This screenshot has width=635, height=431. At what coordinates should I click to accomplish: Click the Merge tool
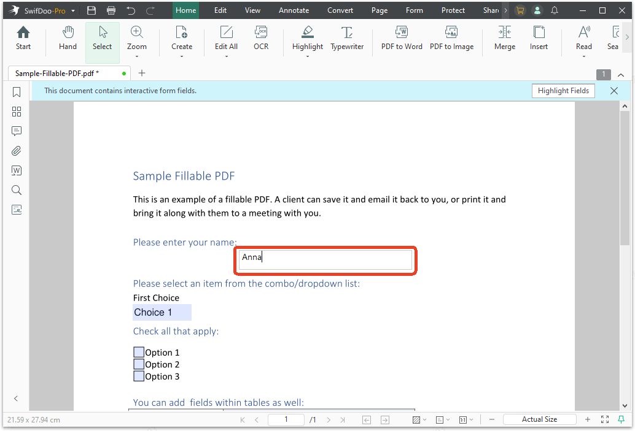coord(505,39)
